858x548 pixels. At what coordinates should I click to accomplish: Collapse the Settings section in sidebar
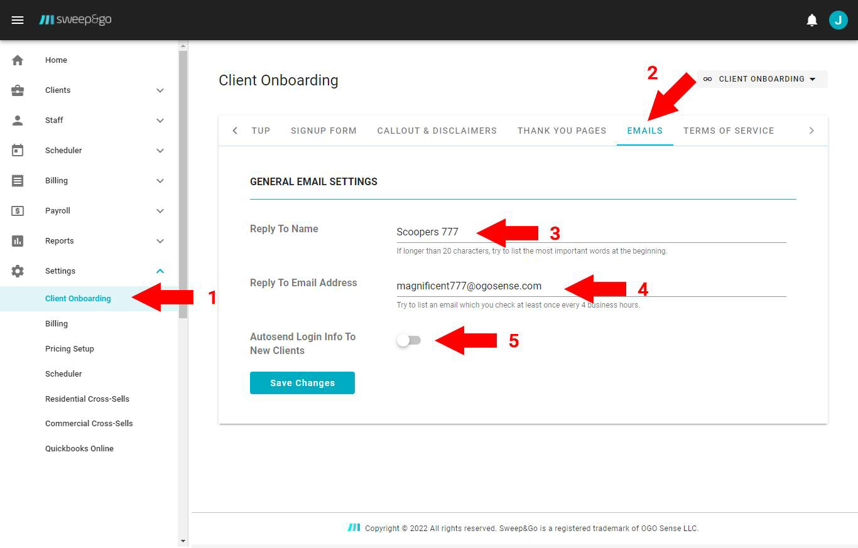coord(160,271)
